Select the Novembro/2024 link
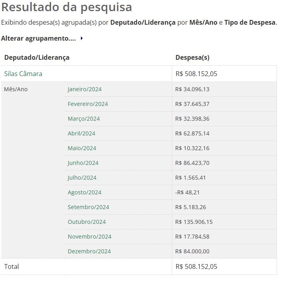The width and height of the screenshot is (285, 282). [x=89, y=237]
